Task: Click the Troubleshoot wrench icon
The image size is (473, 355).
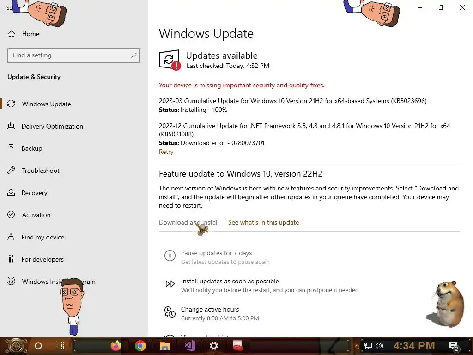Action: click(11, 170)
